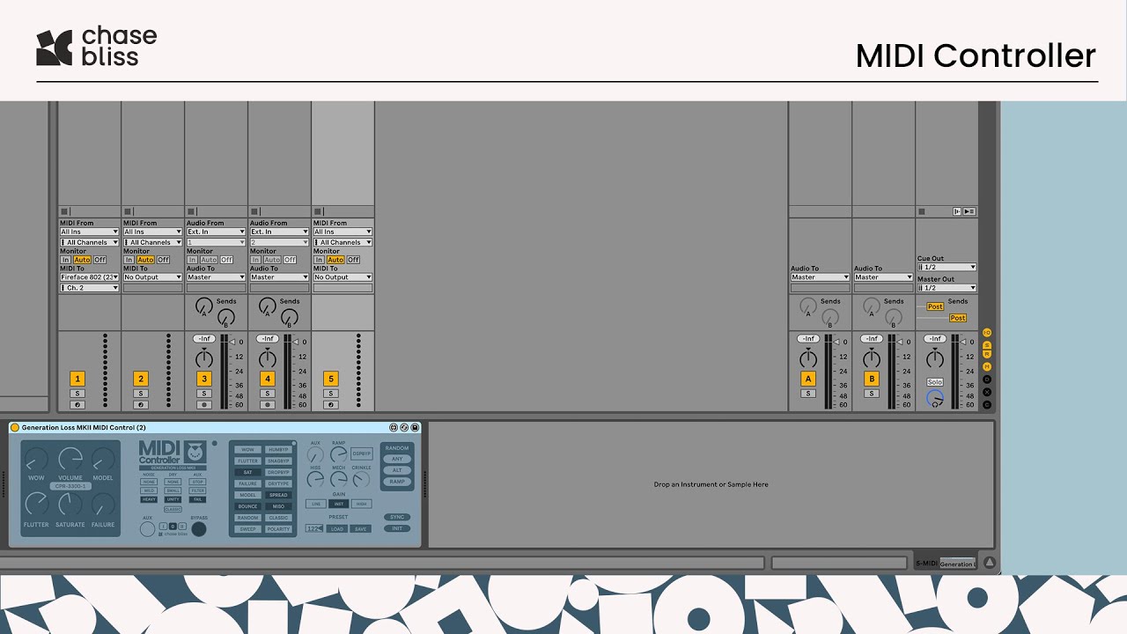The image size is (1127, 634).
Task: Open Master Out 1/2 dropdown
Action: coord(947,288)
